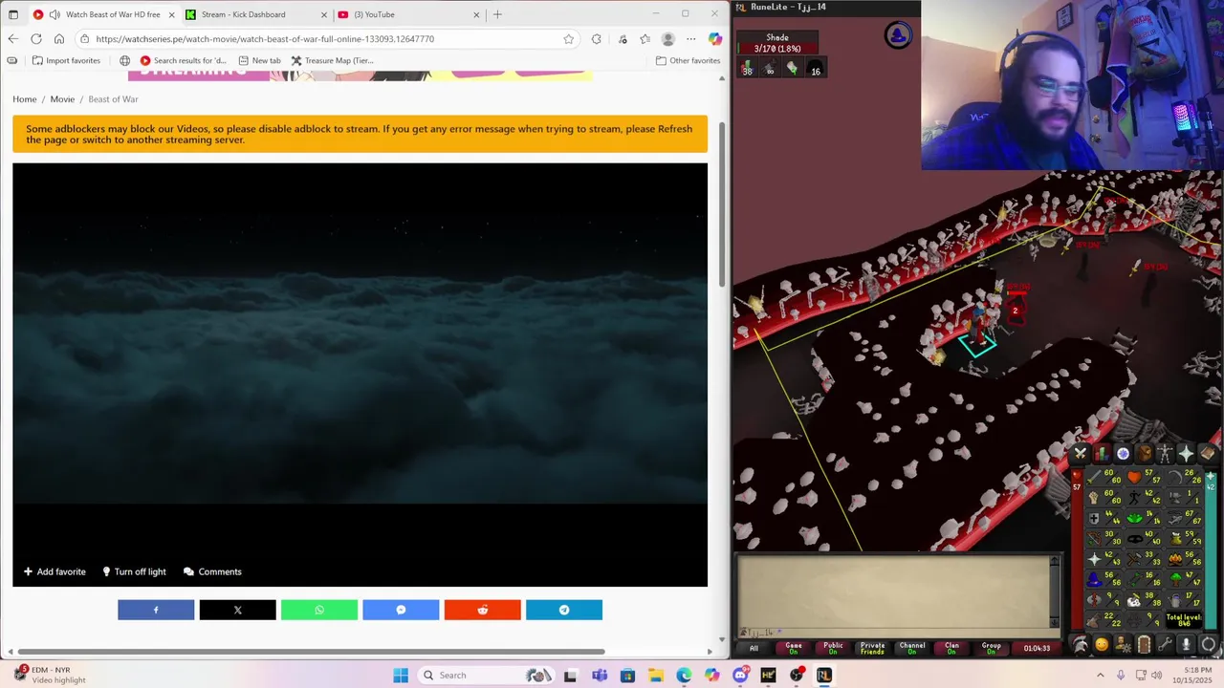Viewport: 1224px width, 688px height.
Task: Share the page on Telegram
Action: [x=564, y=610]
